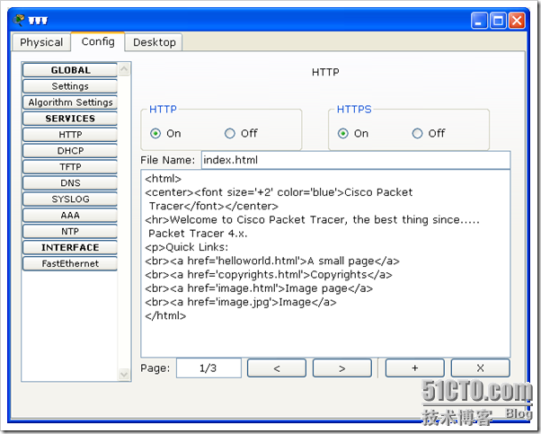Select the SYSLOG service
The image size is (541, 434).
[70, 199]
